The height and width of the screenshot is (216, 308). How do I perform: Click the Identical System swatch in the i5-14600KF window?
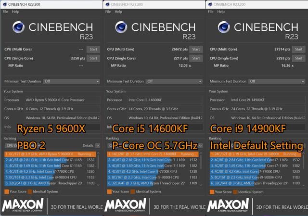[134, 191]
